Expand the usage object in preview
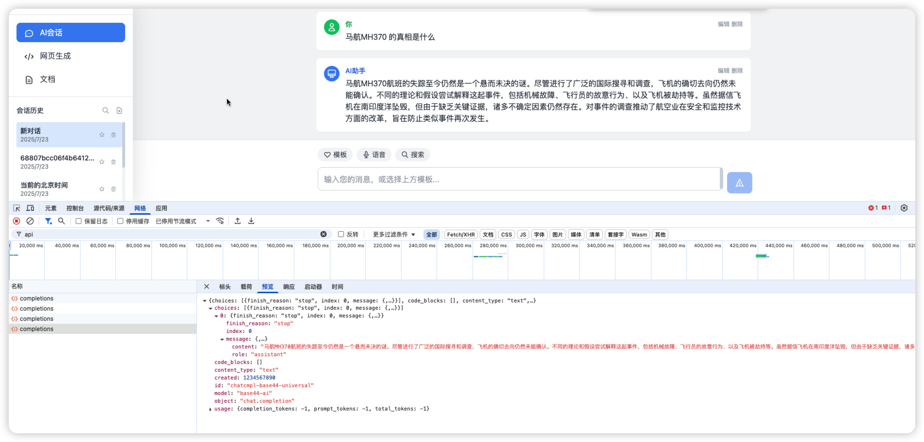The height and width of the screenshot is (442, 924). tap(211, 409)
